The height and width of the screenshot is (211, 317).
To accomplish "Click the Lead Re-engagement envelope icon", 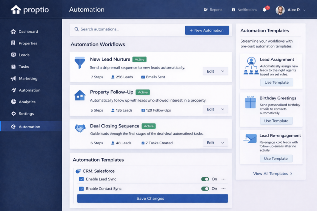I will 250,139.
